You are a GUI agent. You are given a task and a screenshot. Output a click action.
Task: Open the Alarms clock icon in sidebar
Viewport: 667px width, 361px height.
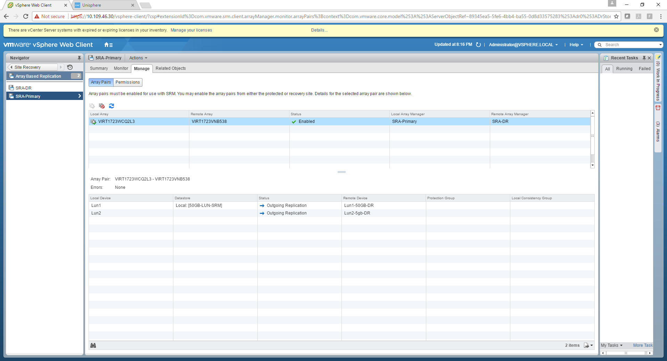coord(658,108)
